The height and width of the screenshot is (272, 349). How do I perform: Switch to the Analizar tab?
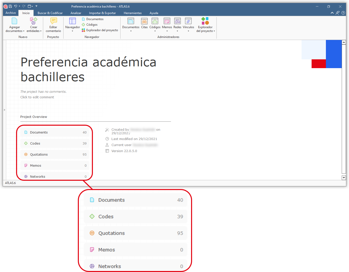pyautogui.click(x=76, y=13)
